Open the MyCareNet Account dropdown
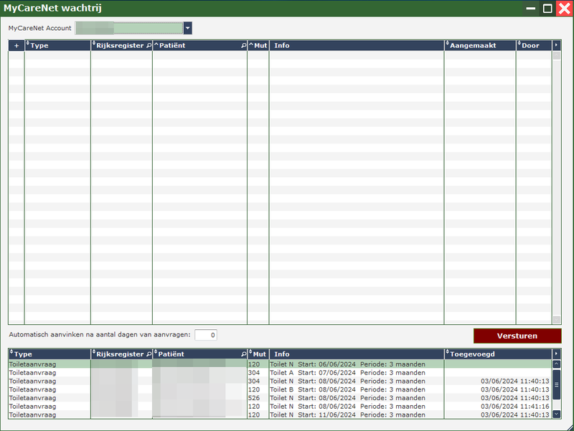Viewport: 574px width, 431px height. click(187, 28)
